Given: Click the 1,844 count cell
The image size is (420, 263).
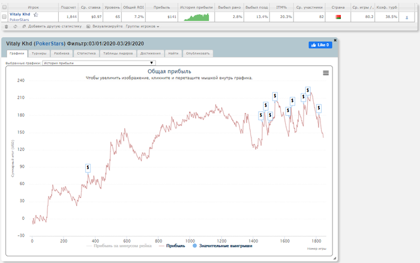Looking at the screenshot, I should (x=68, y=17).
